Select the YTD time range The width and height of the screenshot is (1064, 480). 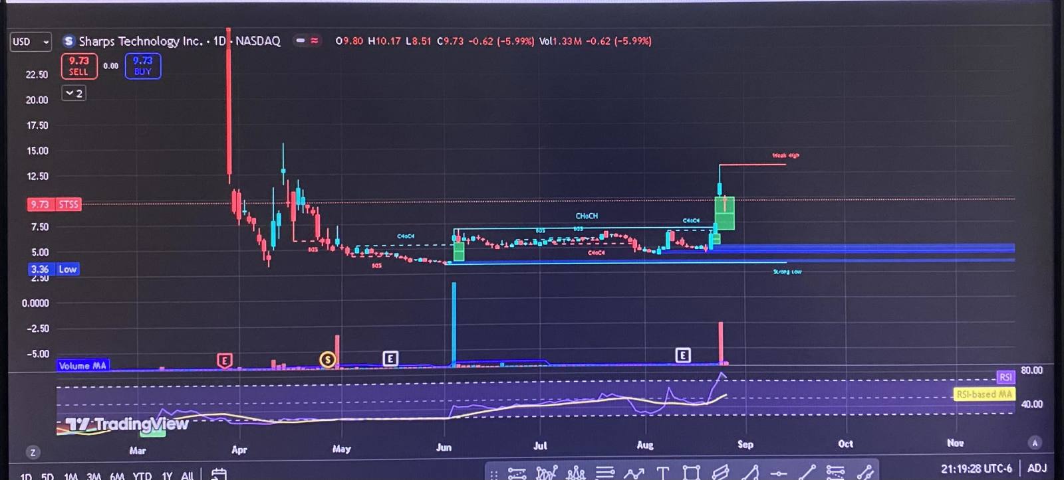(x=142, y=476)
